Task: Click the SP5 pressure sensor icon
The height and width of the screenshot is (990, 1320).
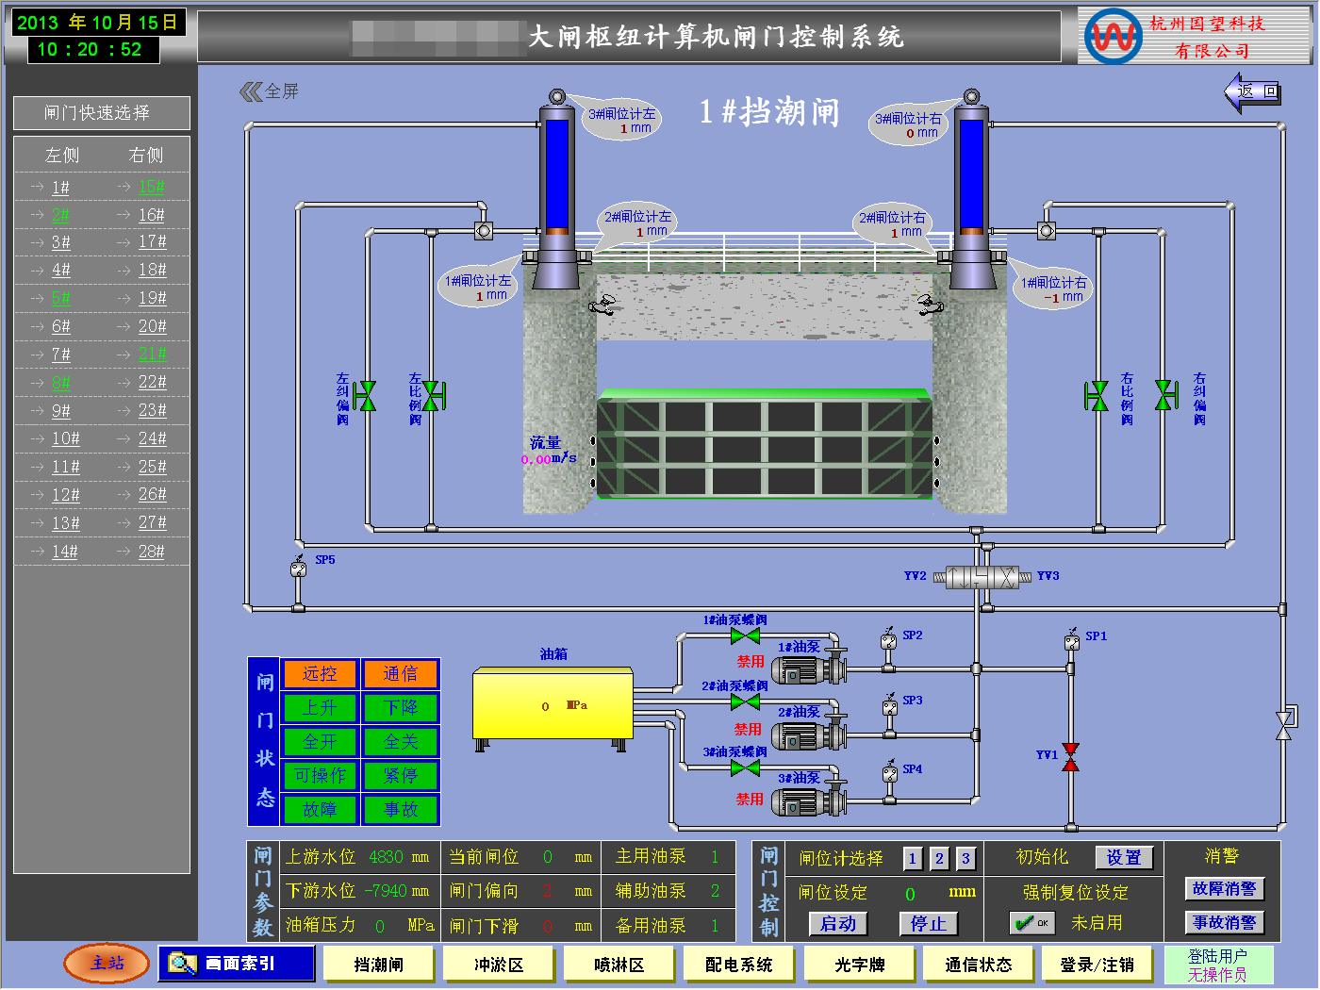Action: click(299, 567)
